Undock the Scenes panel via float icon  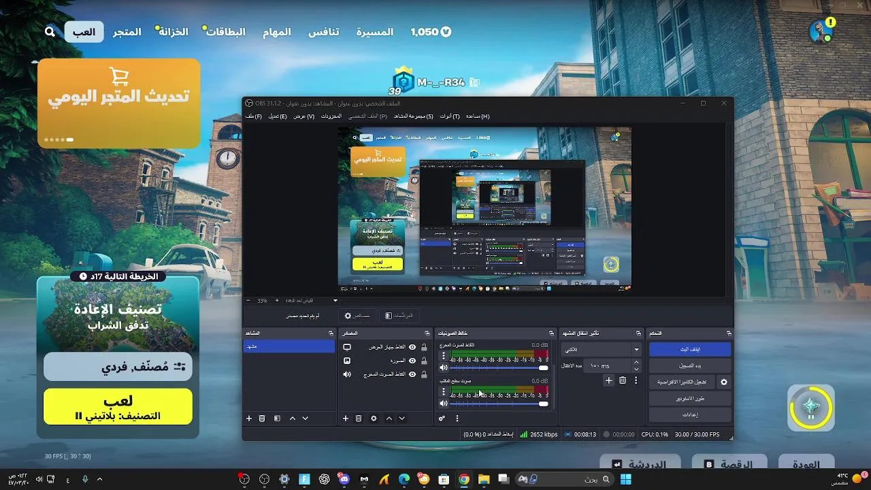[x=331, y=333]
